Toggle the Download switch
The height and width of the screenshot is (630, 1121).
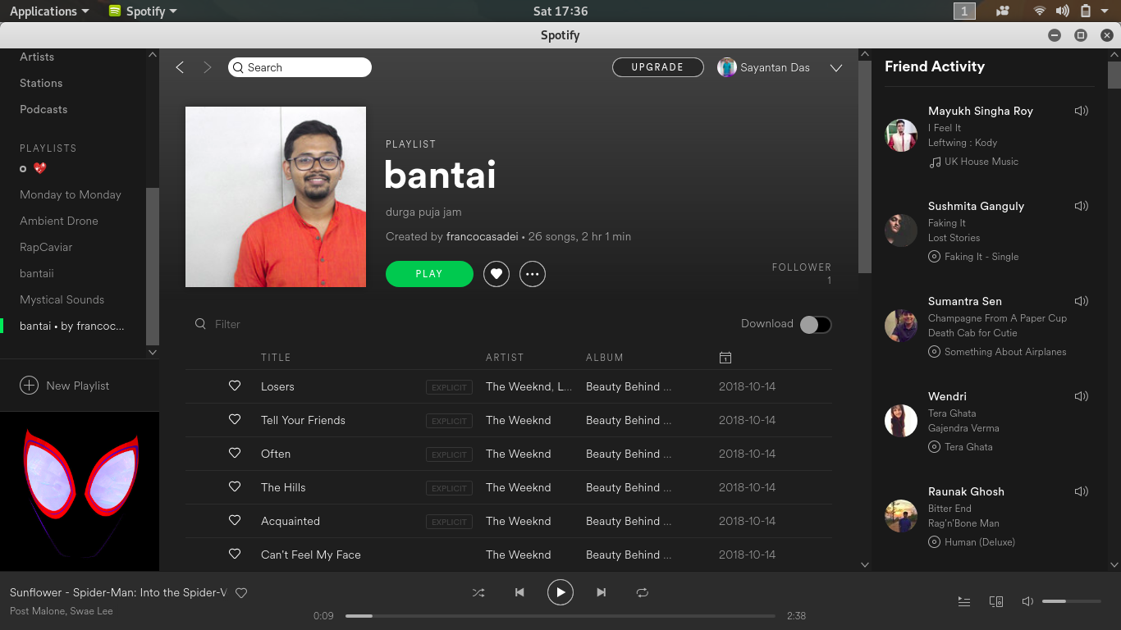point(816,324)
